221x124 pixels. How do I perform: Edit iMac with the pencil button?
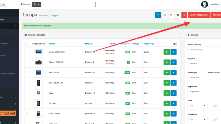pos(173,93)
